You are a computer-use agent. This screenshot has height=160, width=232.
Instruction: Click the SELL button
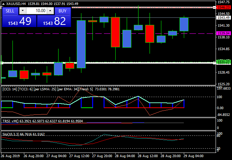point(10,11)
